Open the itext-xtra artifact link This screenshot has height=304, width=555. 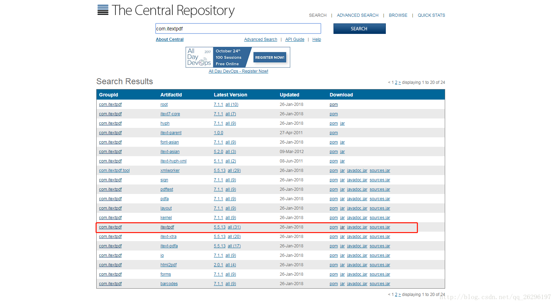pyautogui.click(x=168, y=237)
